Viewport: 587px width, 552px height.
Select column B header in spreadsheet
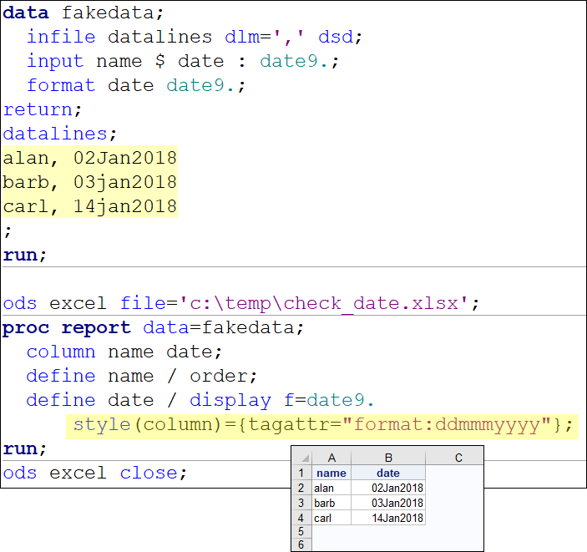pos(387,458)
